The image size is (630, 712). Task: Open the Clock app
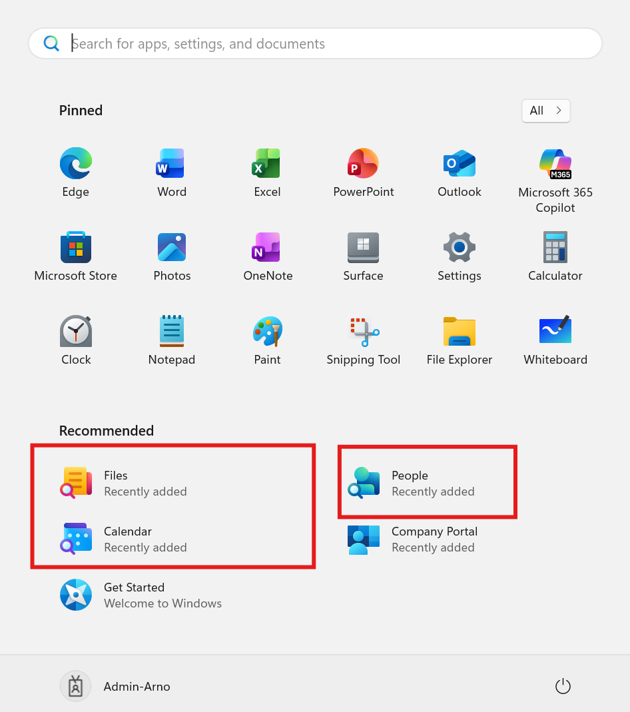75,340
